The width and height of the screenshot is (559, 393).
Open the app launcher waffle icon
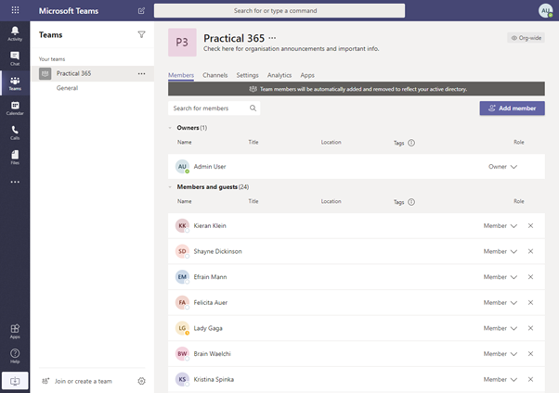coord(15,10)
